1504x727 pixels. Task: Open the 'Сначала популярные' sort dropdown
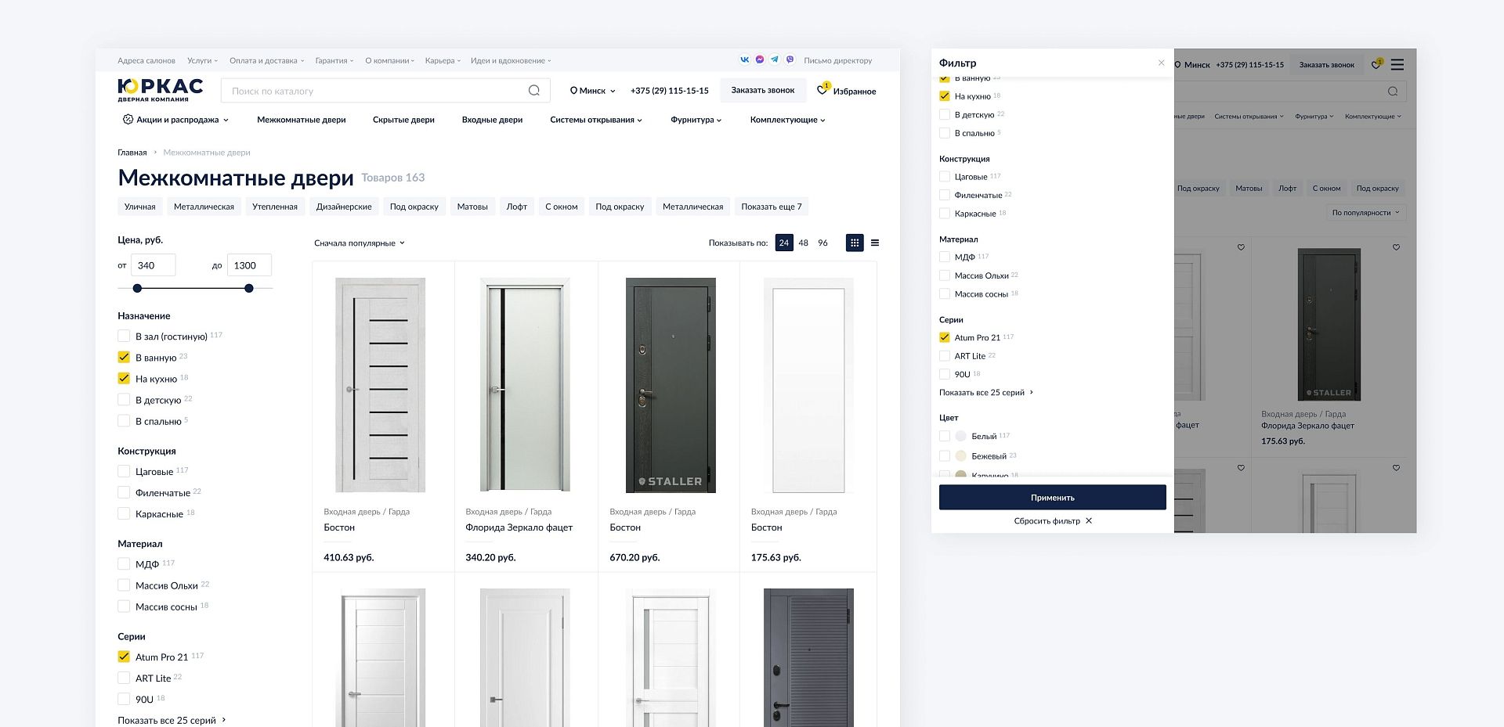click(360, 243)
